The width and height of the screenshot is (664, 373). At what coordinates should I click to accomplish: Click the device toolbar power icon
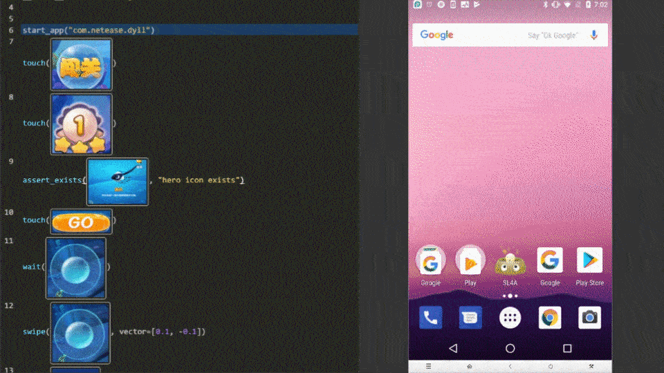click(x=551, y=366)
